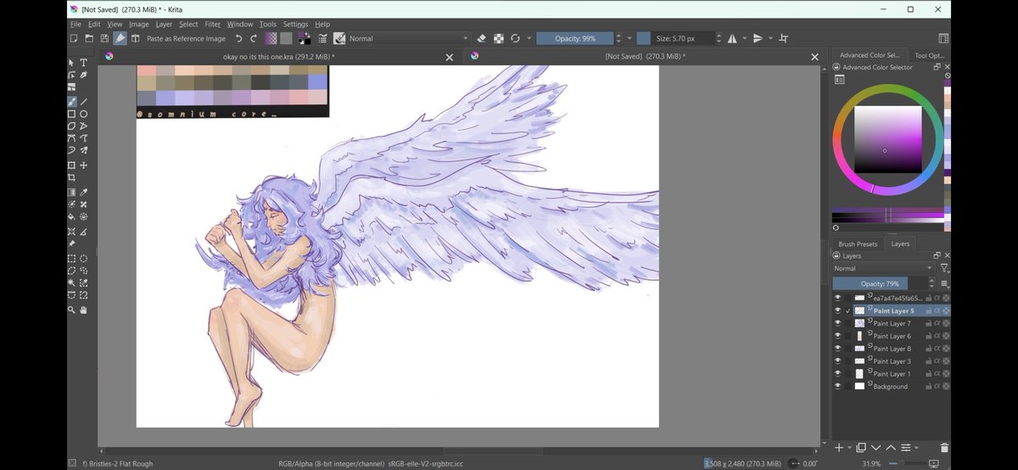Pick a color in the square selector

tap(887, 140)
